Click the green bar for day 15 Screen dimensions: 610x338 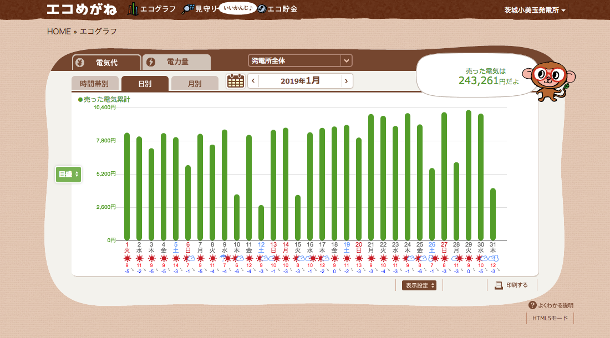pos(298,218)
